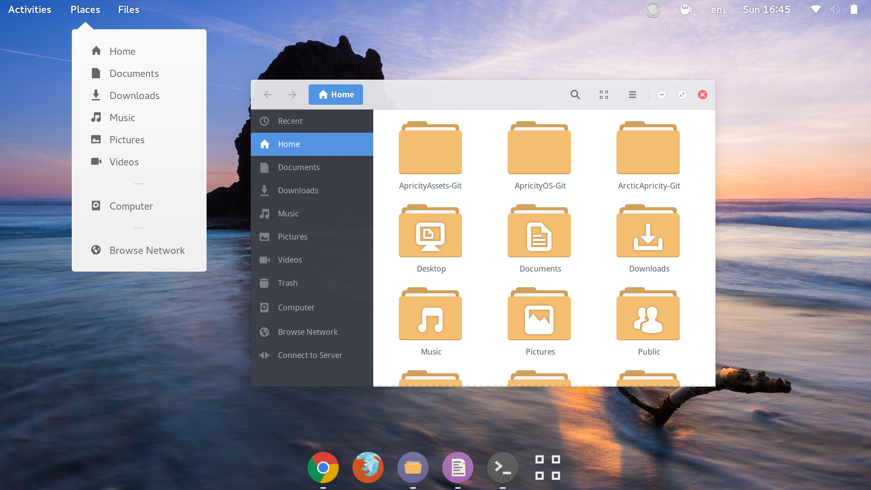Click the search icon in file manager
The image size is (871, 490).
[575, 95]
